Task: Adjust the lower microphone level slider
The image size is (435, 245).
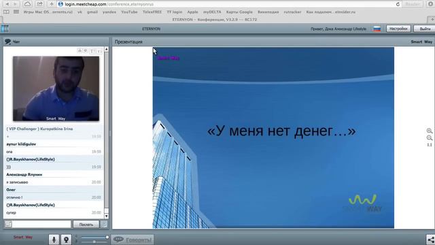Action: pyautogui.click(x=94, y=242)
